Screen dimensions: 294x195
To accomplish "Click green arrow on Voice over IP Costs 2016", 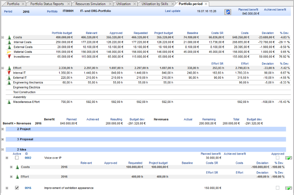I will (17, 167).
